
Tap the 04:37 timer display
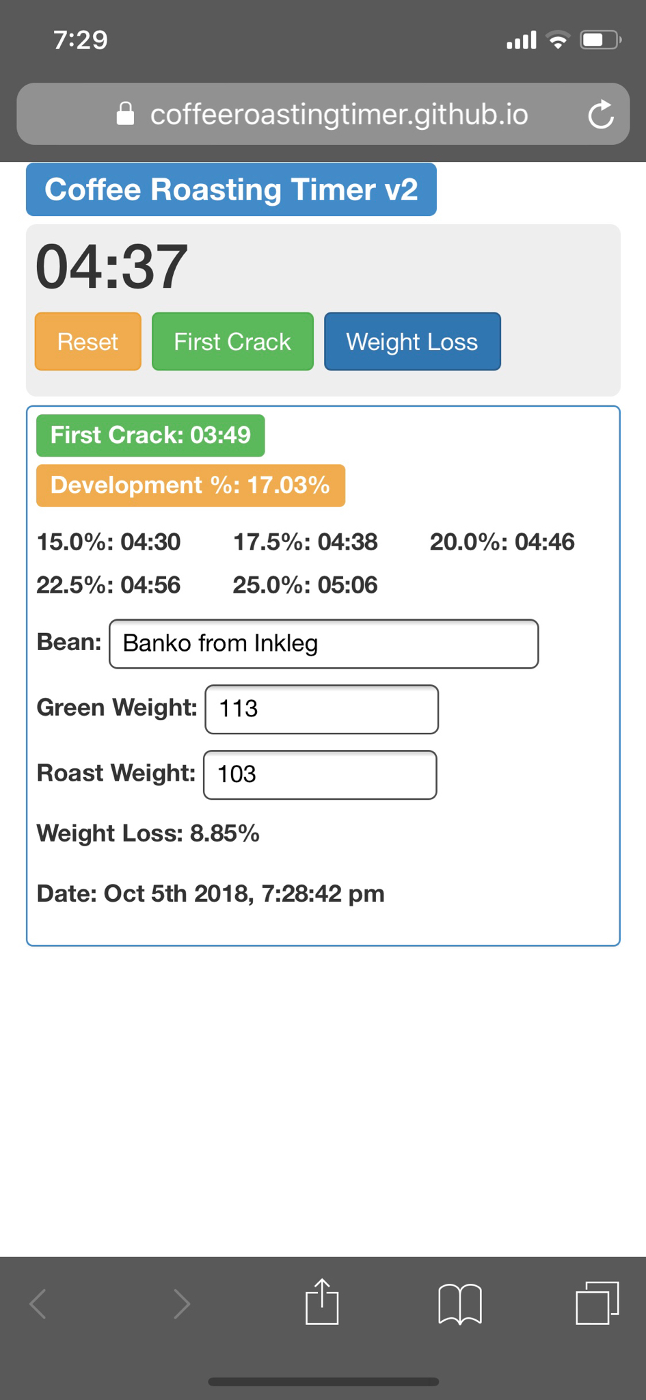pyautogui.click(x=111, y=267)
